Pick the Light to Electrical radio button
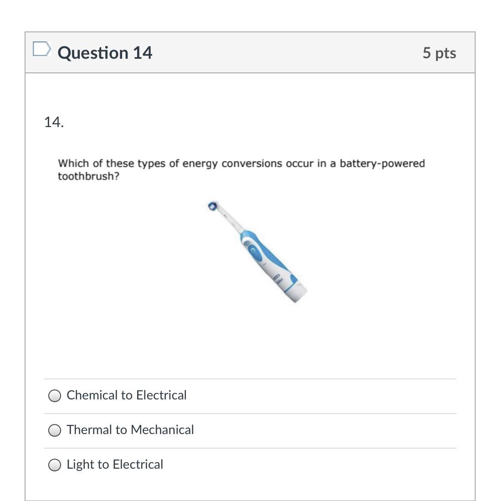Image resolution: width=482 pixels, height=501 pixels. click(x=55, y=465)
